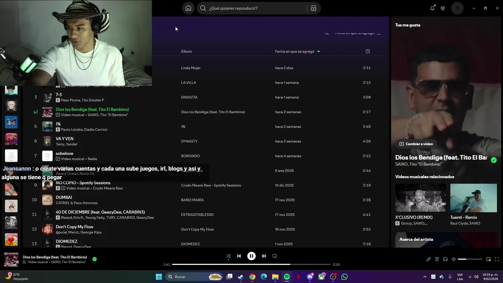Viewport: 503px width, 283px height.
Task: Open artist link Paulo Londra
Action: click(x=71, y=129)
